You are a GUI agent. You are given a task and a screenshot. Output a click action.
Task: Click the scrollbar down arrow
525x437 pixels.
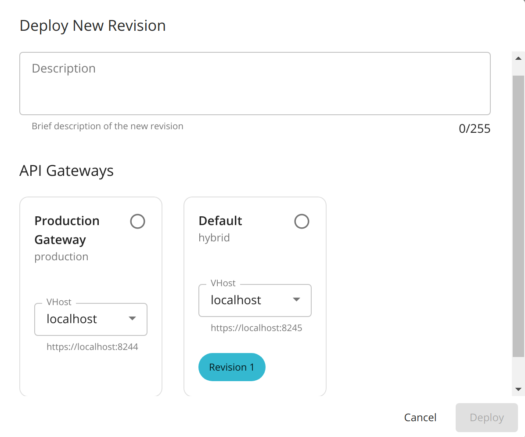click(x=518, y=389)
